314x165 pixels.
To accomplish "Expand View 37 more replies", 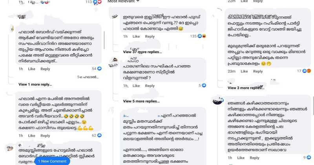I will click(142, 52).
